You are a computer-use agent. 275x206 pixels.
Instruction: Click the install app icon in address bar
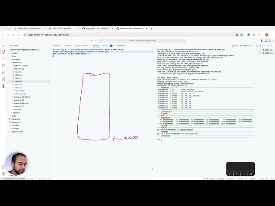click(x=237, y=35)
